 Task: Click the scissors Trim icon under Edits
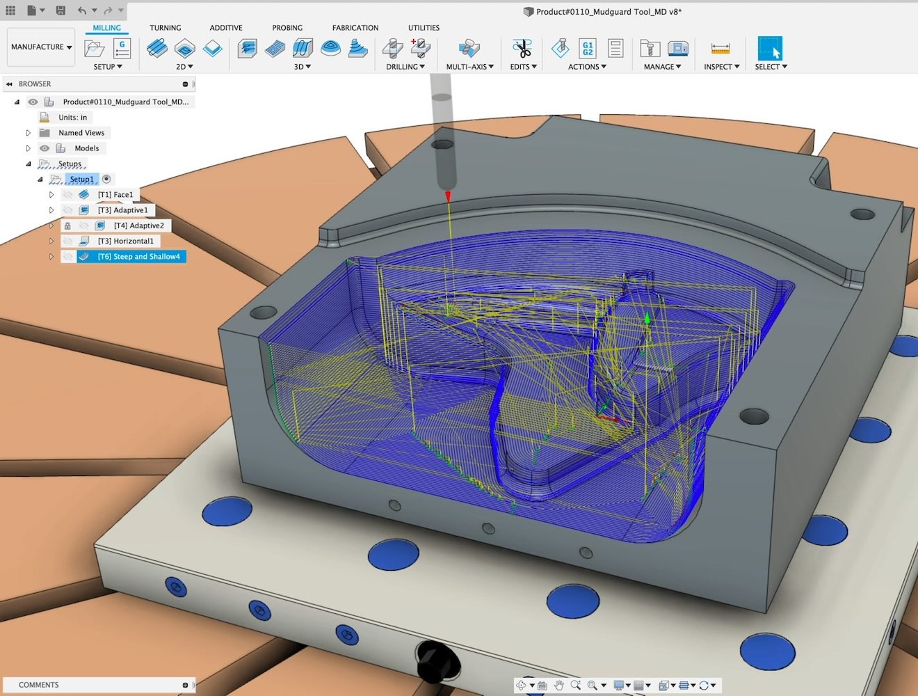[522, 49]
